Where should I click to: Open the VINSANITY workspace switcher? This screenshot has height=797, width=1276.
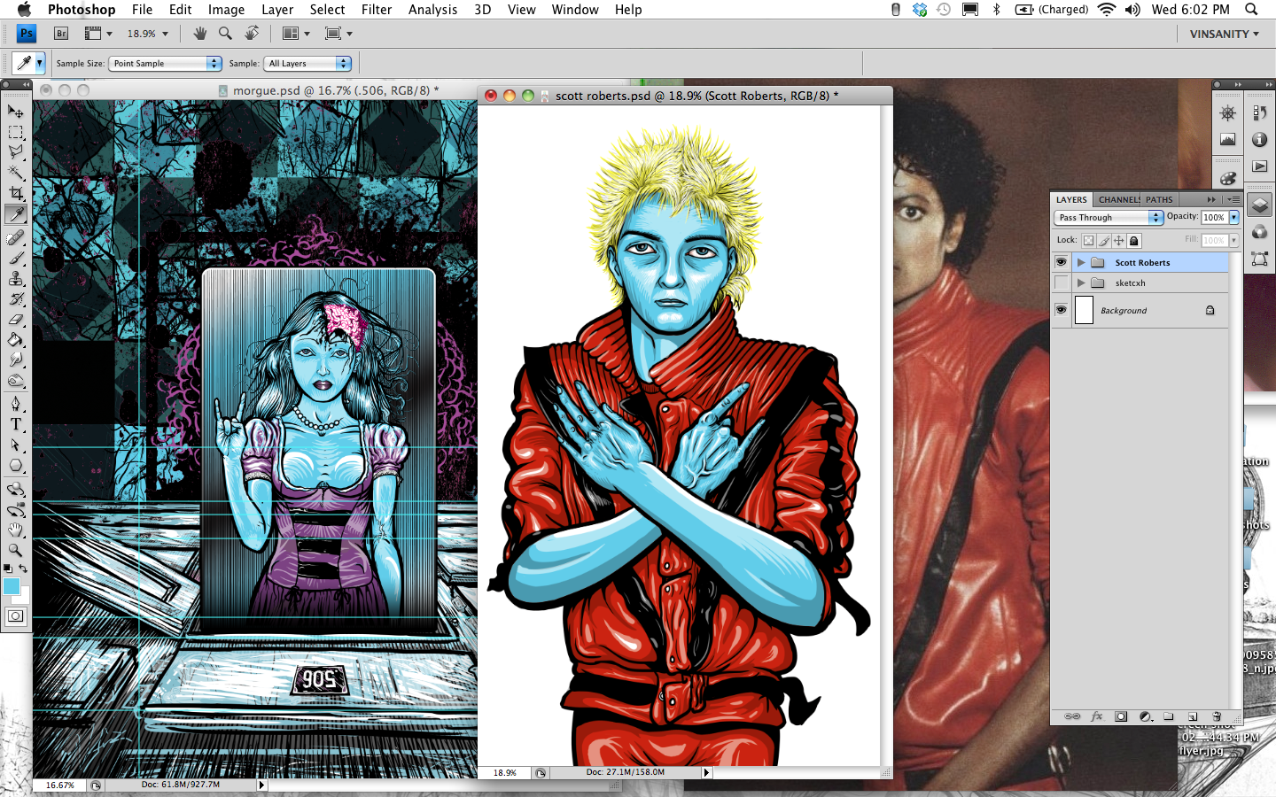1224,34
